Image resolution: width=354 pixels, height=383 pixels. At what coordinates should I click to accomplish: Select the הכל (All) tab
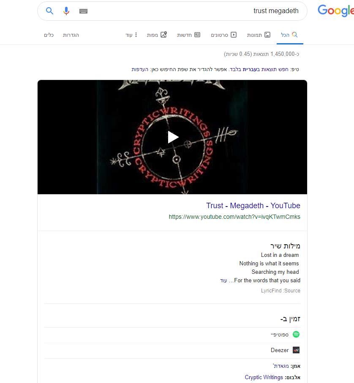tap(290, 35)
